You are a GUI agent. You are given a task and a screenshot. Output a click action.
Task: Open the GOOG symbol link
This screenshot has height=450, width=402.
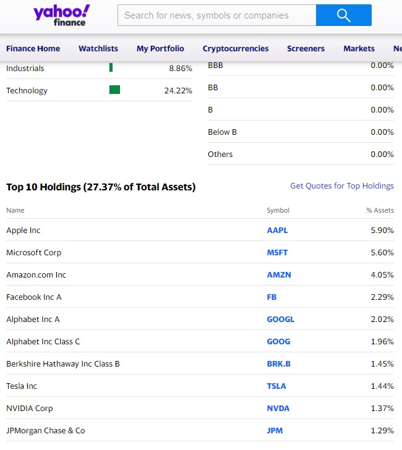point(278,341)
